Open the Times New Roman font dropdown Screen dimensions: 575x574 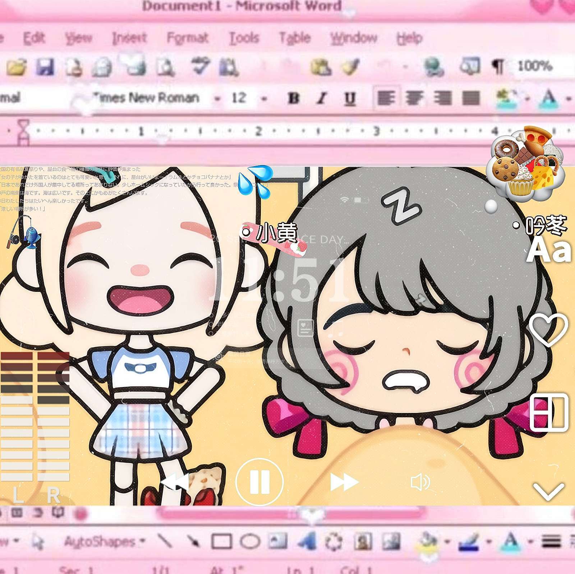click(x=217, y=98)
